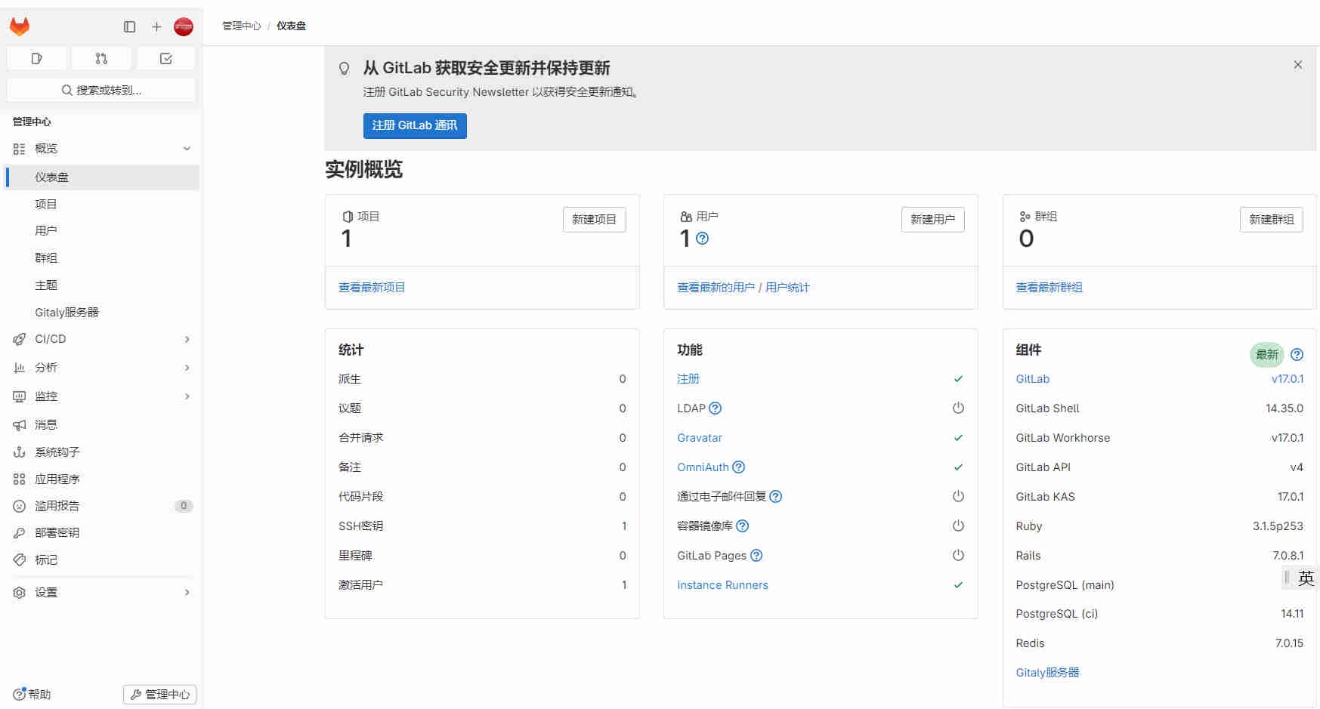
Task: Click the 应用程序 grid icon
Action: pyautogui.click(x=20, y=479)
